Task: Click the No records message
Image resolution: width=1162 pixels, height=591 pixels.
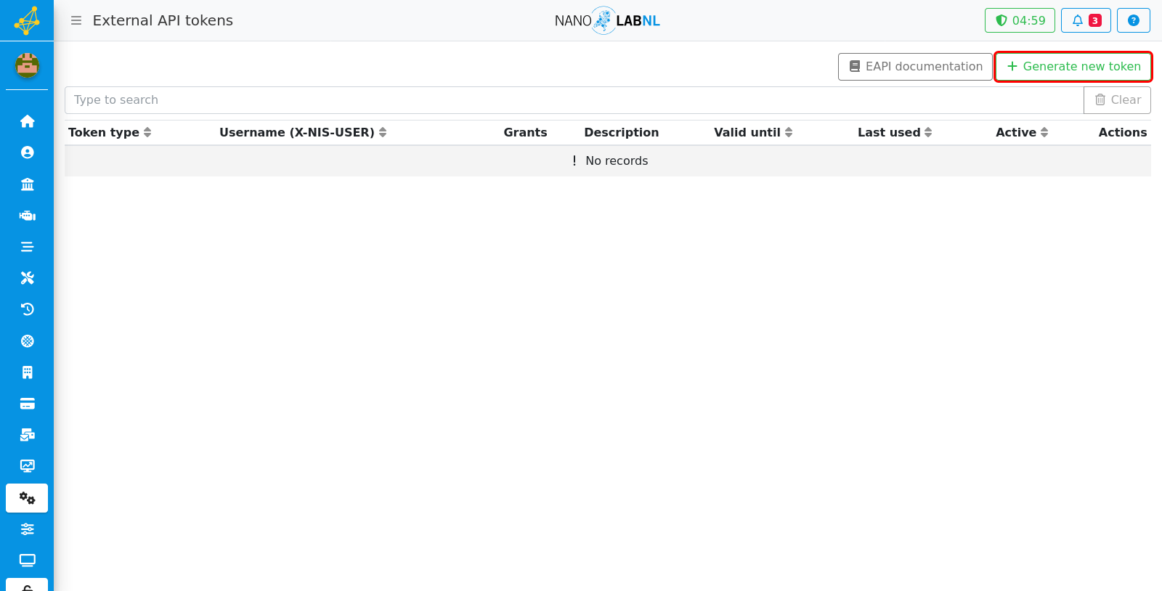Action: 609,161
